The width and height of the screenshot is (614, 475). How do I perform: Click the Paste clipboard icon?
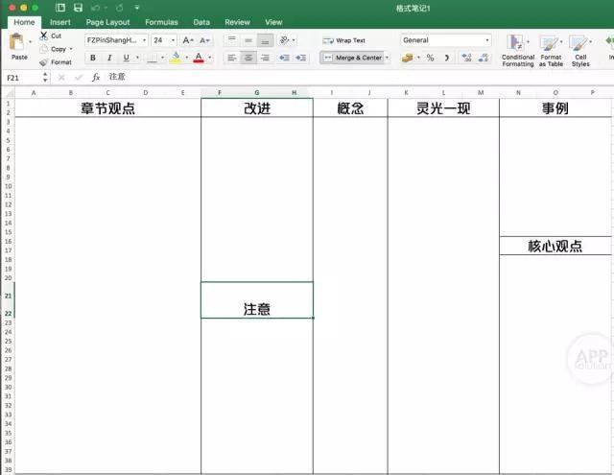click(x=17, y=42)
